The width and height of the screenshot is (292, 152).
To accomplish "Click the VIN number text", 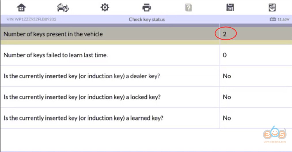I will 31,20.
